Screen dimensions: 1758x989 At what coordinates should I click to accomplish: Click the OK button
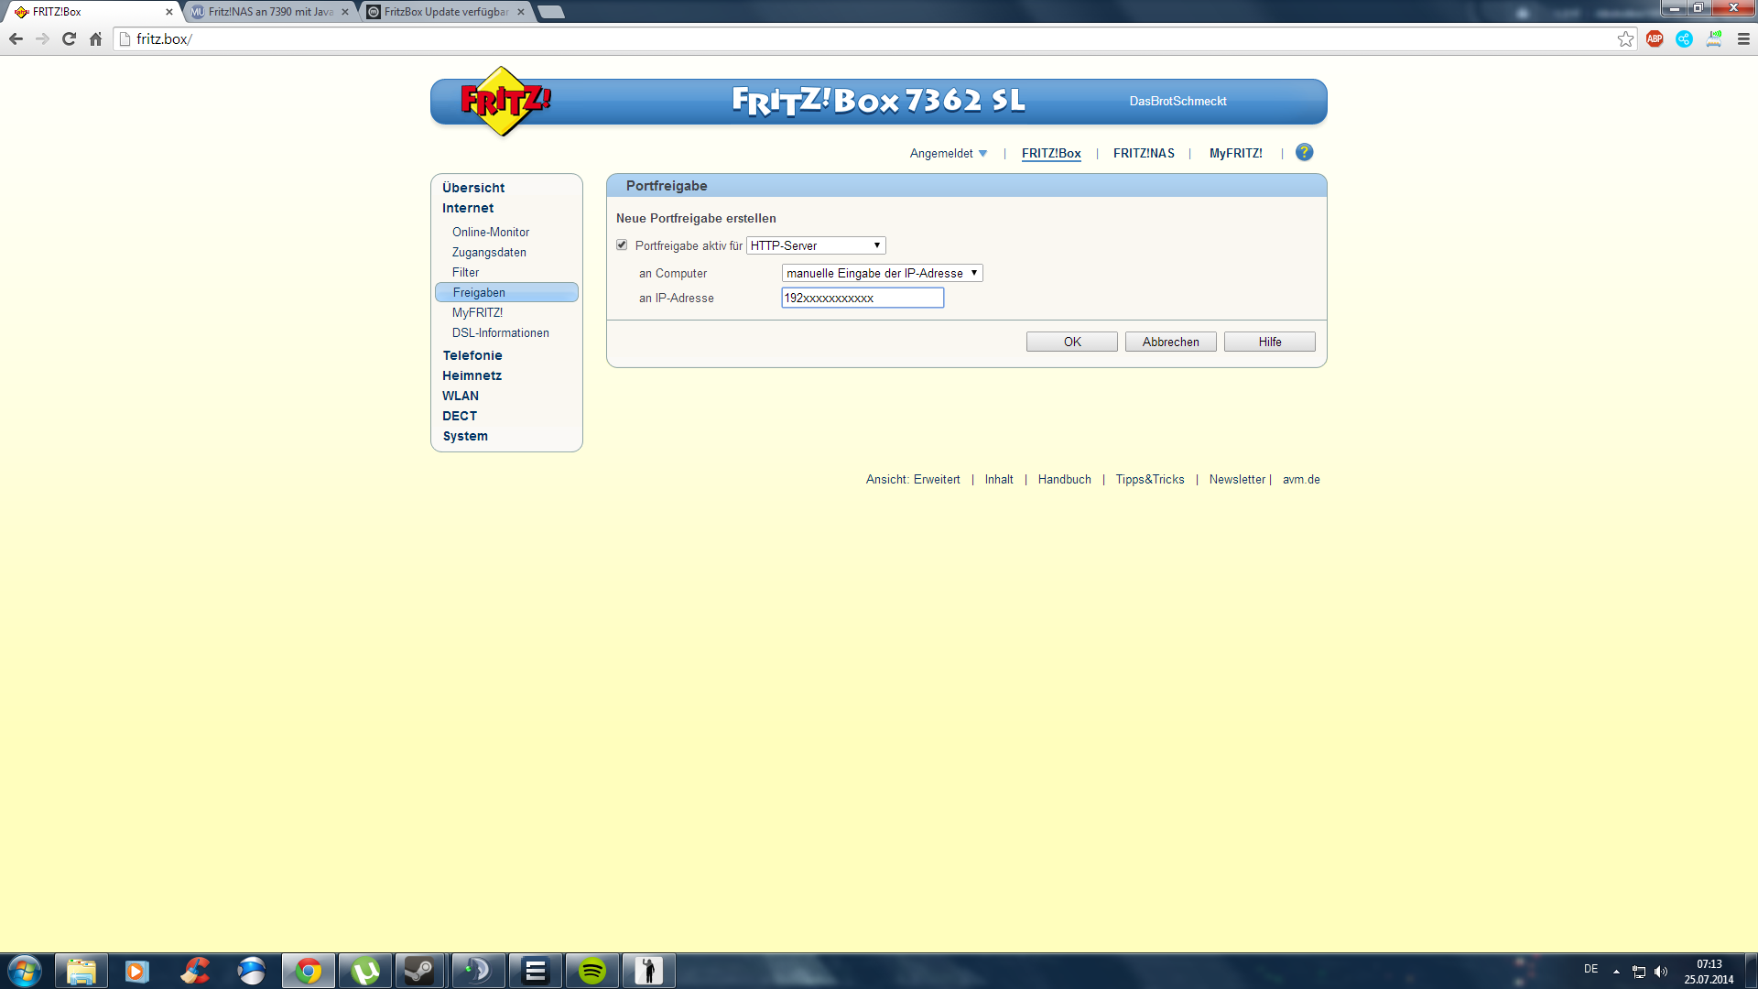pyautogui.click(x=1071, y=342)
